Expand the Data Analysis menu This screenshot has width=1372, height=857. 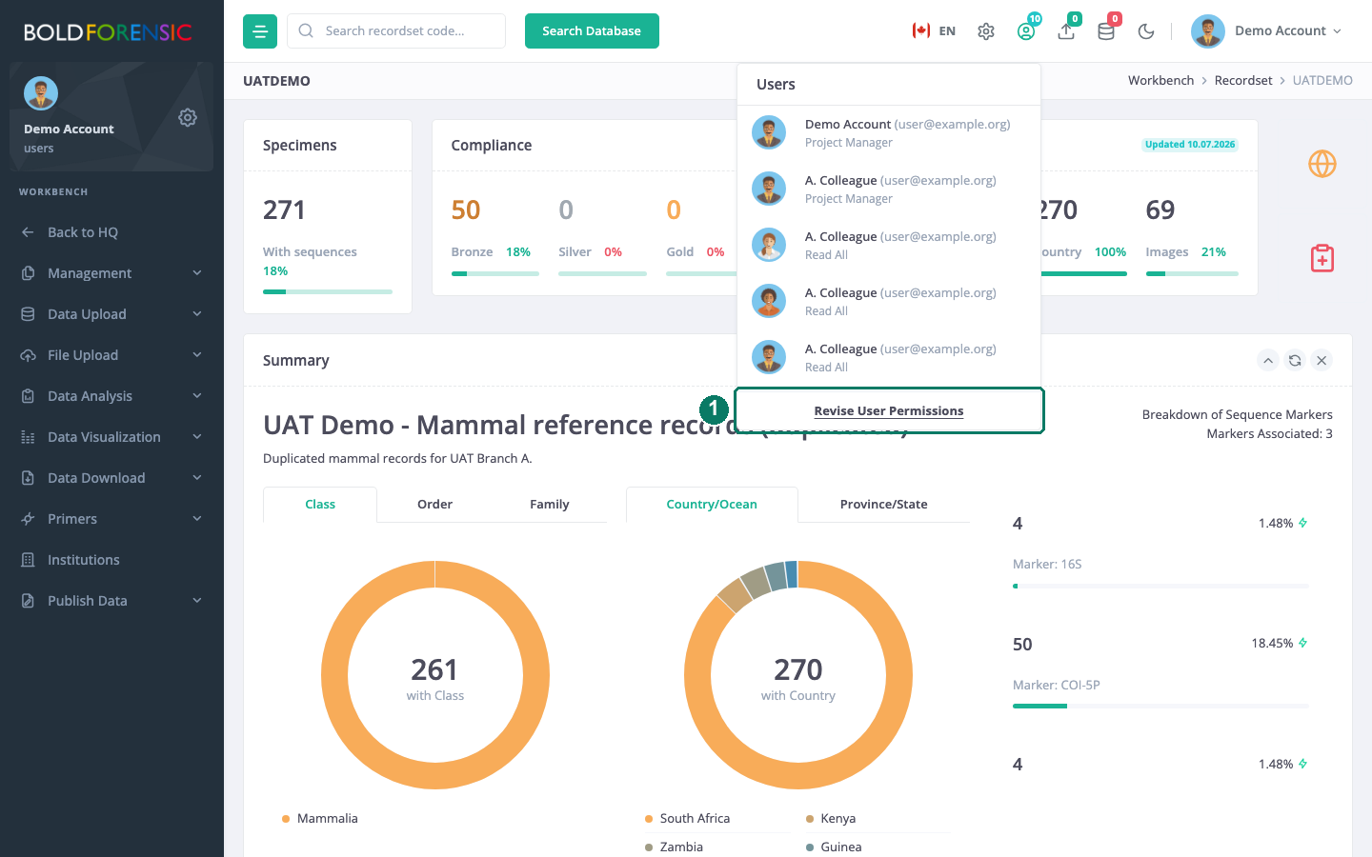[111, 396]
